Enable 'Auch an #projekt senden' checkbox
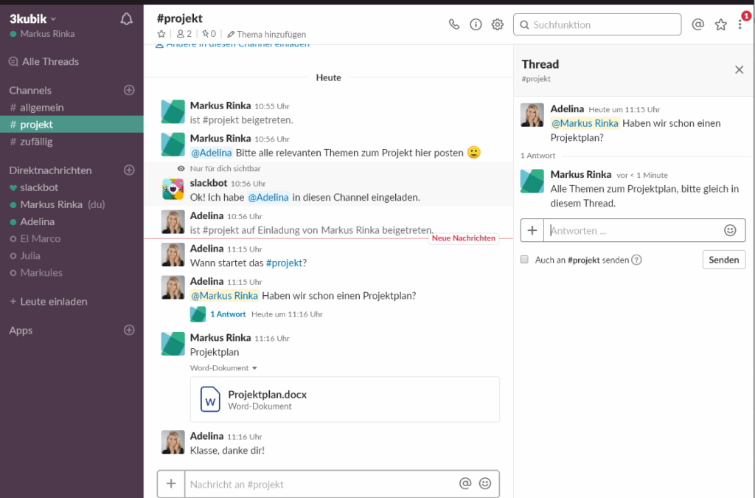This screenshot has height=498, width=755. (x=524, y=260)
